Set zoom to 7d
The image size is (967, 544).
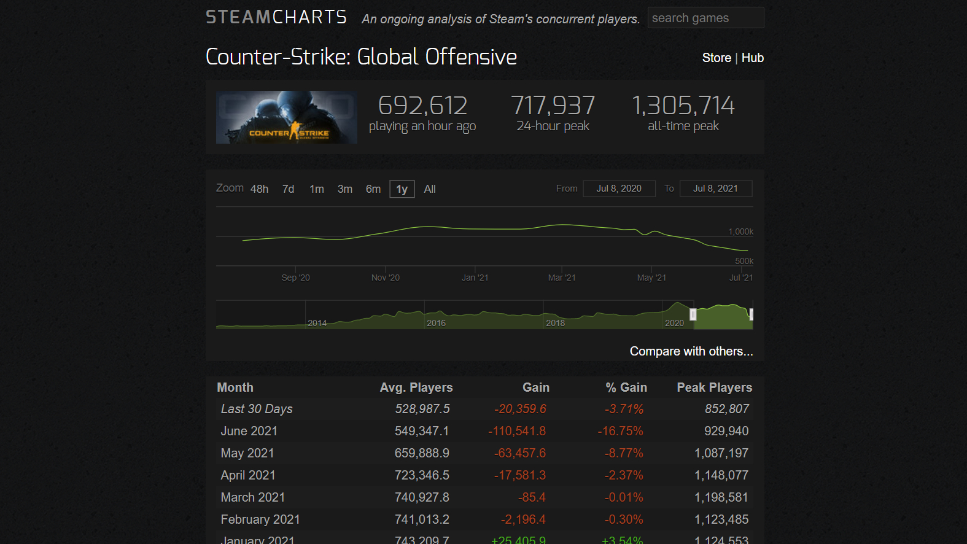pos(288,189)
